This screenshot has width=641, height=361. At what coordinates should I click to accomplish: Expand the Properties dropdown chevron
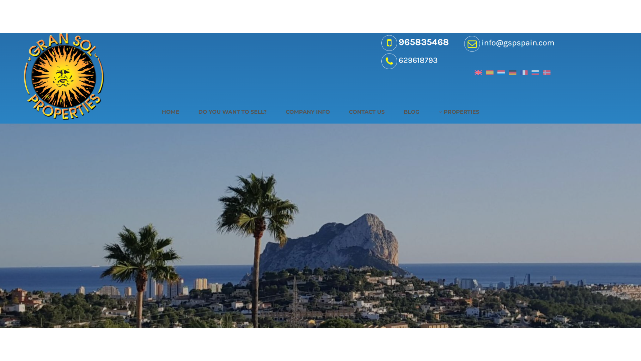point(440,112)
